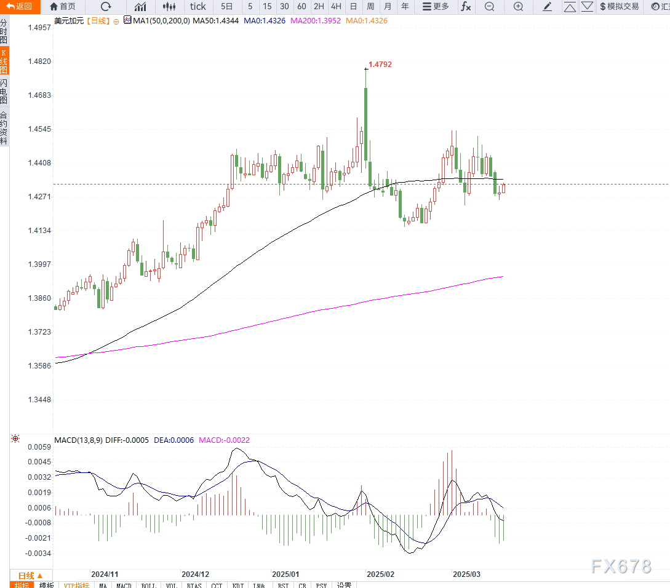Viewport: 670px width, 588px height.
Task: Select the 30-minute interval
Action: coord(285,6)
